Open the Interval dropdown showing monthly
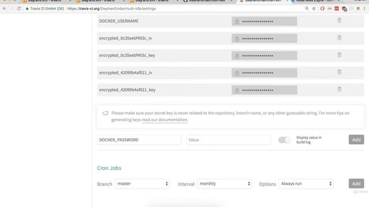 (x=224, y=184)
